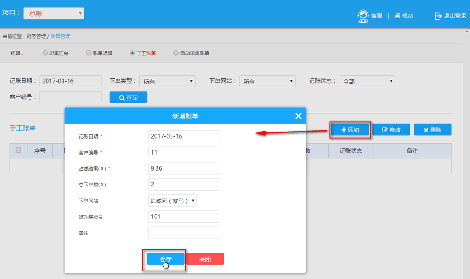
Task: Expand the 下单类型 dropdown
Action: (167, 81)
